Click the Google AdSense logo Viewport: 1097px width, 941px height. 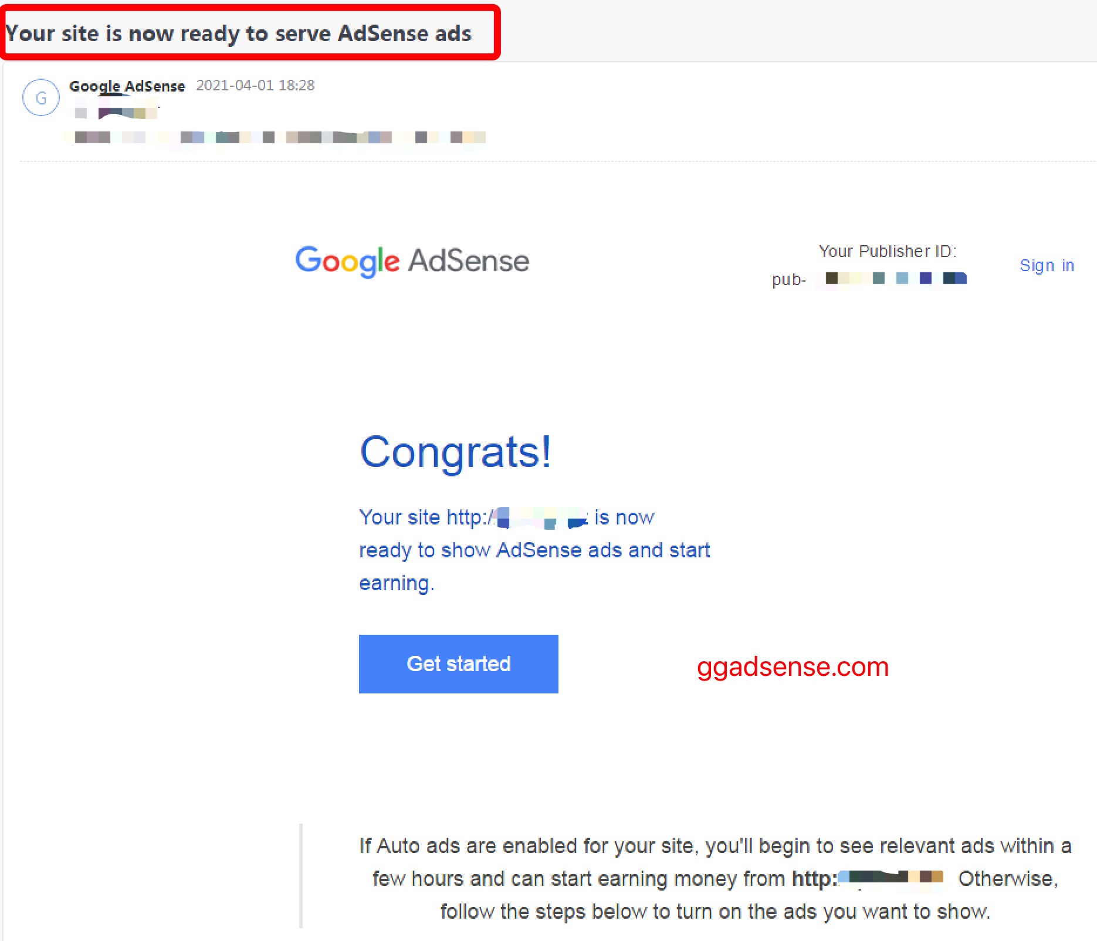[412, 261]
